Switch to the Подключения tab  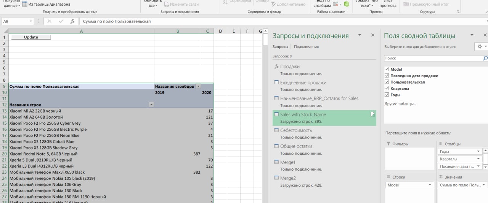(306, 47)
